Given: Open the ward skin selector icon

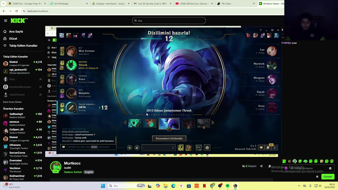Looking at the screenshot, I should tap(199, 148).
